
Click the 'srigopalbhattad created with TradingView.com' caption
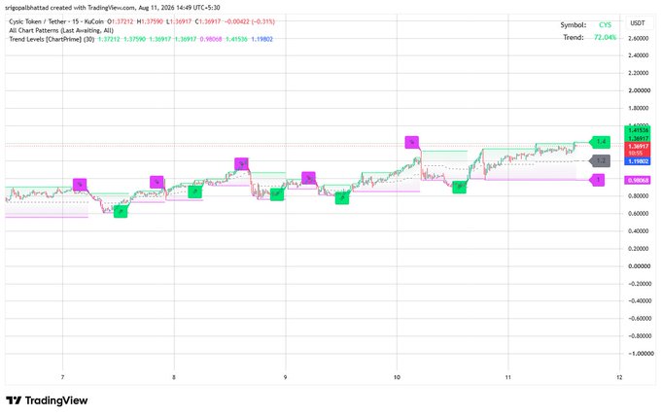70,8
